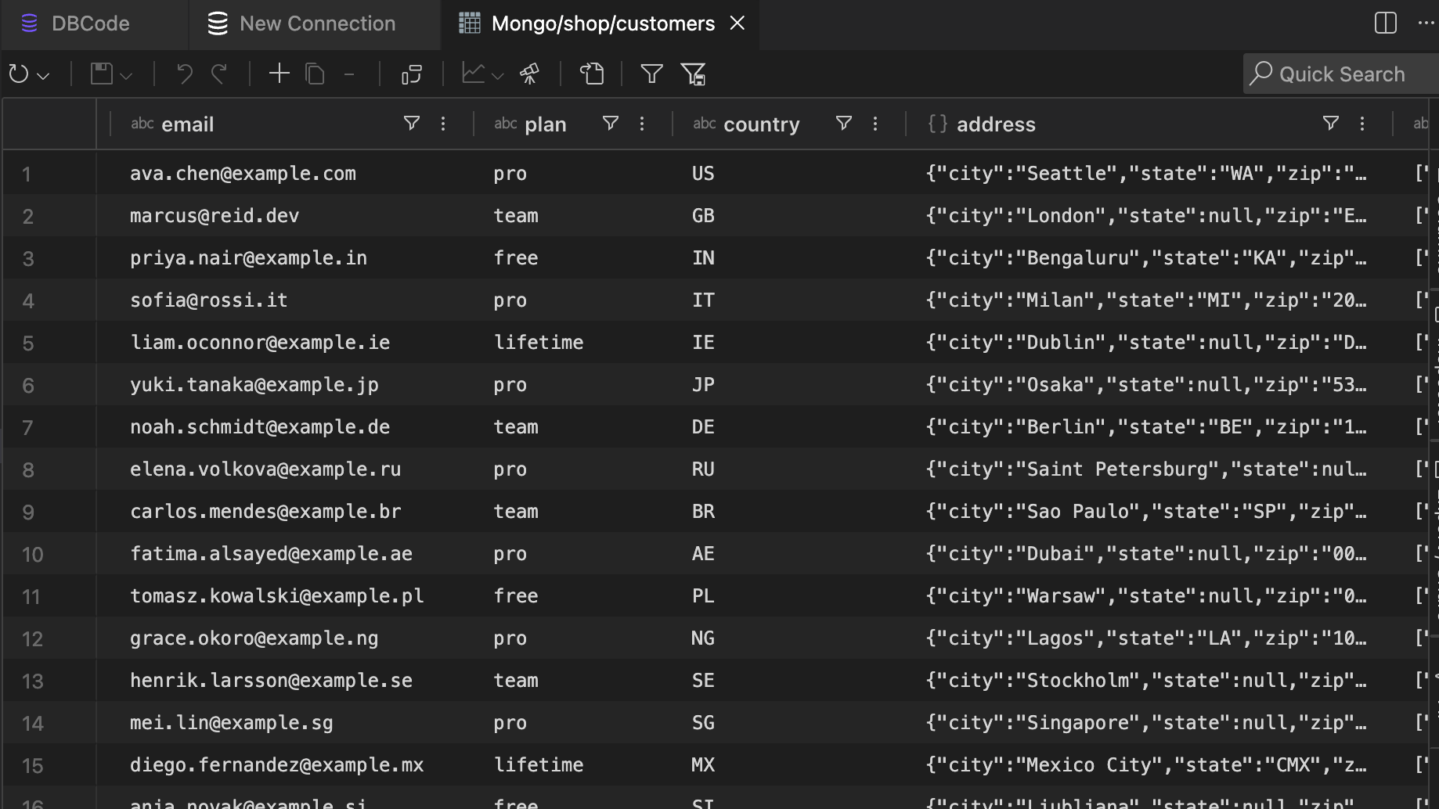Click the telescope explore icon
This screenshot has height=809, width=1439.
(x=530, y=74)
